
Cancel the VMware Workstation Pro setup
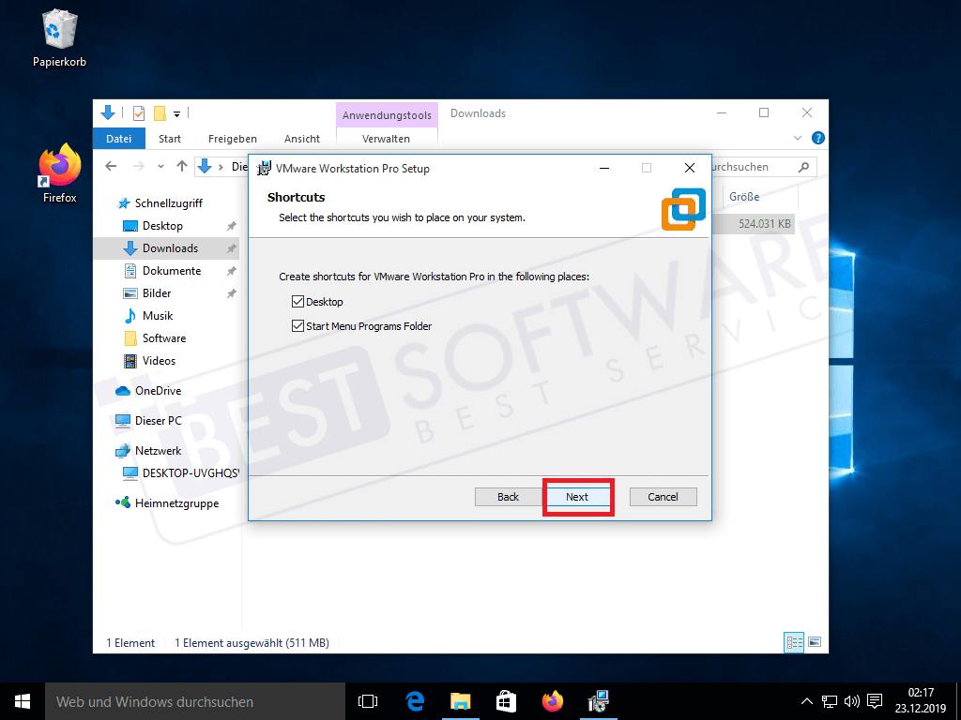663,496
